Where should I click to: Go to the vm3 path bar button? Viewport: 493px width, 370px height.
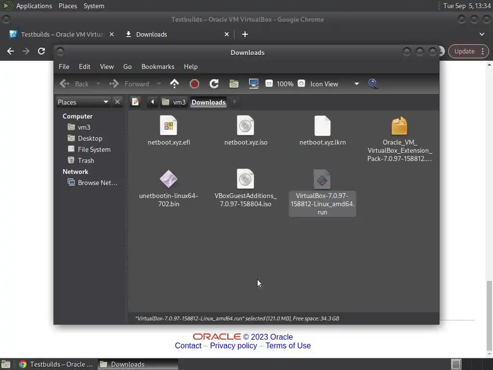click(x=174, y=102)
